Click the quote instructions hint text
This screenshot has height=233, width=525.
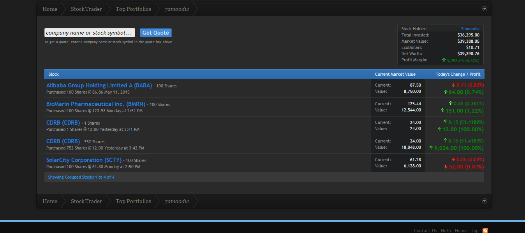(109, 42)
